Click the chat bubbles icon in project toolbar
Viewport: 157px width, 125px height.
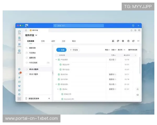tap(118, 41)
